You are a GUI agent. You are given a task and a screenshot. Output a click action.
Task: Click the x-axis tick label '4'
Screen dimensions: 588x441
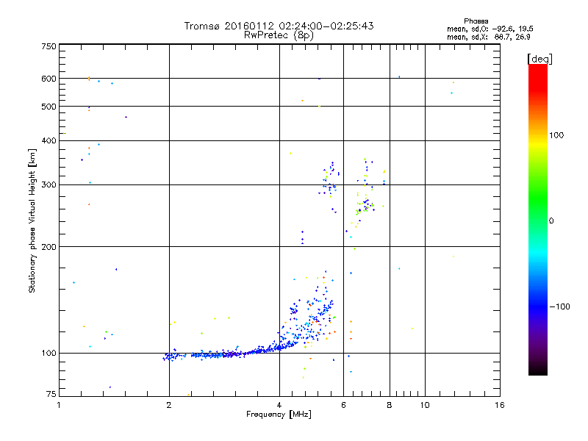[x=279, y=405]
